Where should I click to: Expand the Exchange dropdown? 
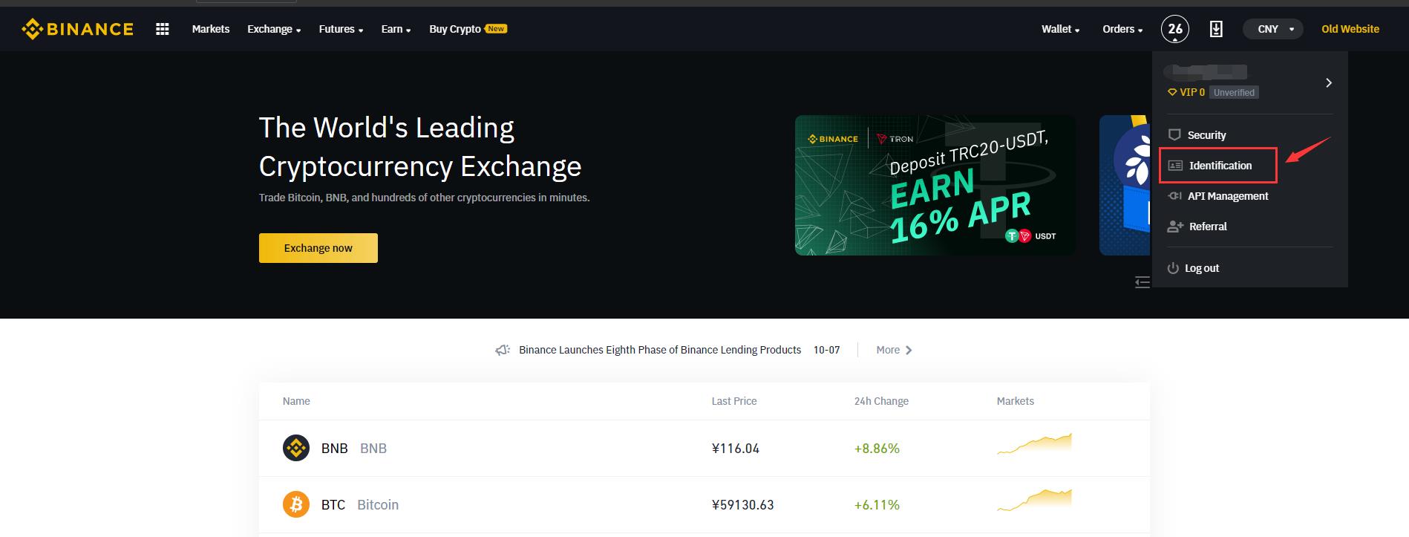pyautogui.click(x=274, y=29)
